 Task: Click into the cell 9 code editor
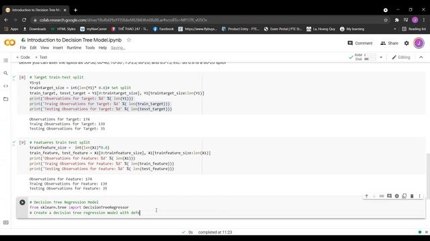pos(227,155)
